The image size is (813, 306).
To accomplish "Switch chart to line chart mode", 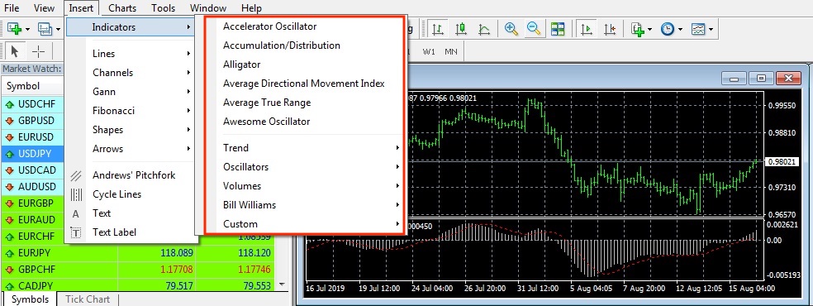I will point(484,29).
